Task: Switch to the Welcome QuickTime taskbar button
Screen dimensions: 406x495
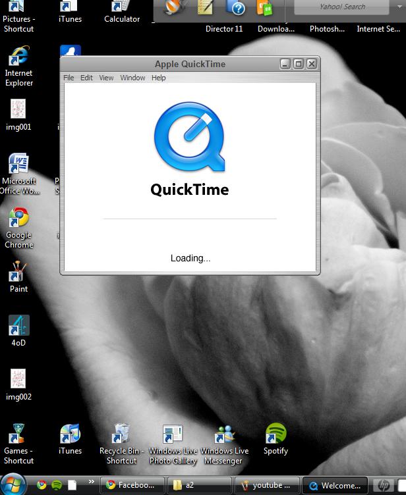Action: pyautogui.click(x=335, y=485)
